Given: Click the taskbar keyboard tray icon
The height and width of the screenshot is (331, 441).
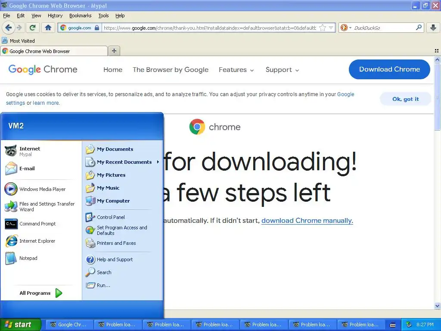Looking at the screenshot, I should 393,325.
